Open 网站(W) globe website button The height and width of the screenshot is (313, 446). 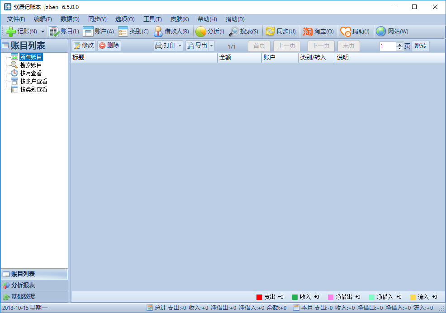pyautogui.click(x=392, y=32)
